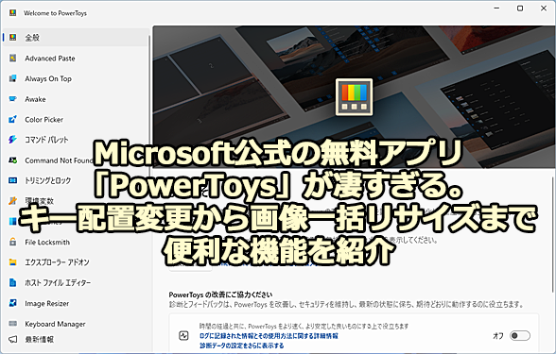Click the PowerToys の改善にご協力ください heading
The image size is (556, 354).
[x=220, y=295]
